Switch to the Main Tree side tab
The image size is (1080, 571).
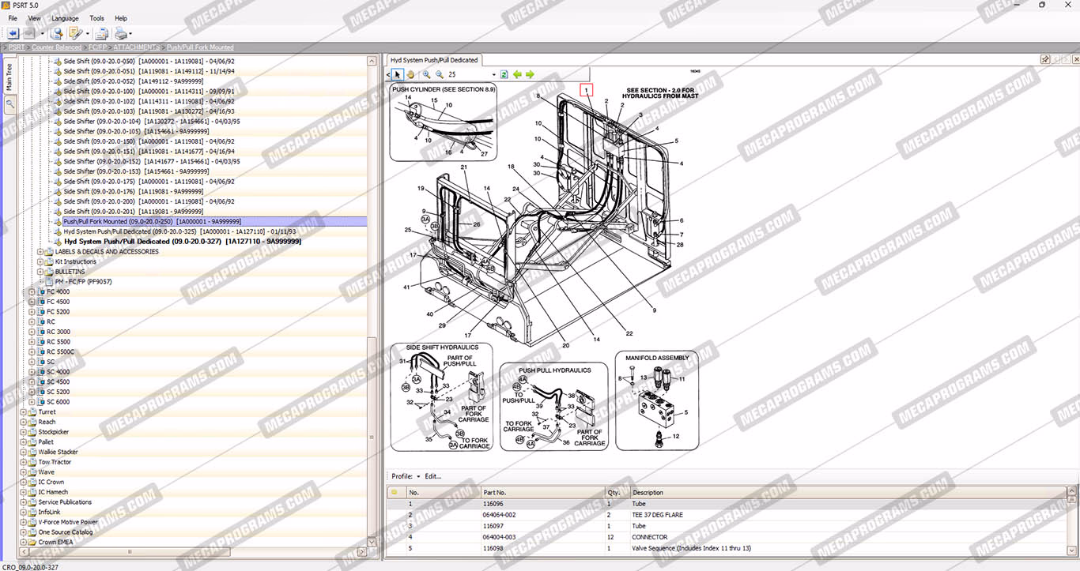[x=9, y=78]
